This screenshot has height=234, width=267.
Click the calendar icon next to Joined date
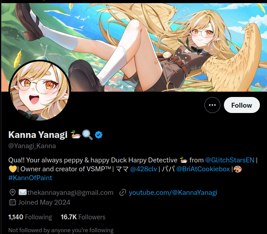[x=12, y=202]
